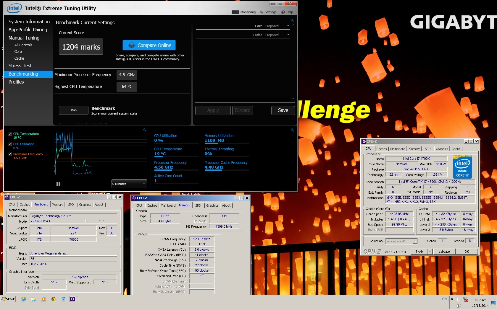Show hidden system tray icons
The image size is (497, 310).
coord(452,299)
